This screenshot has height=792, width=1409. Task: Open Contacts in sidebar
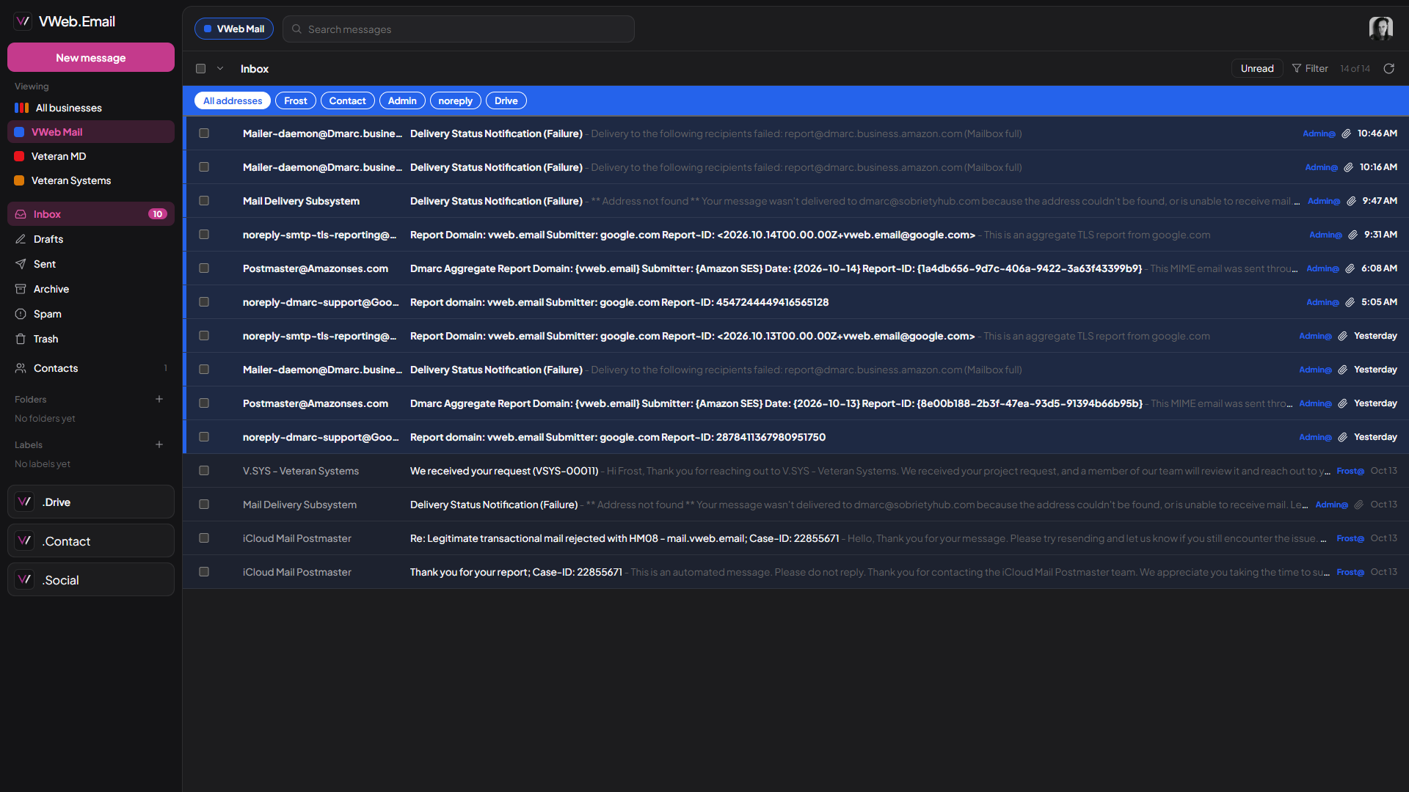click(91, 368)
